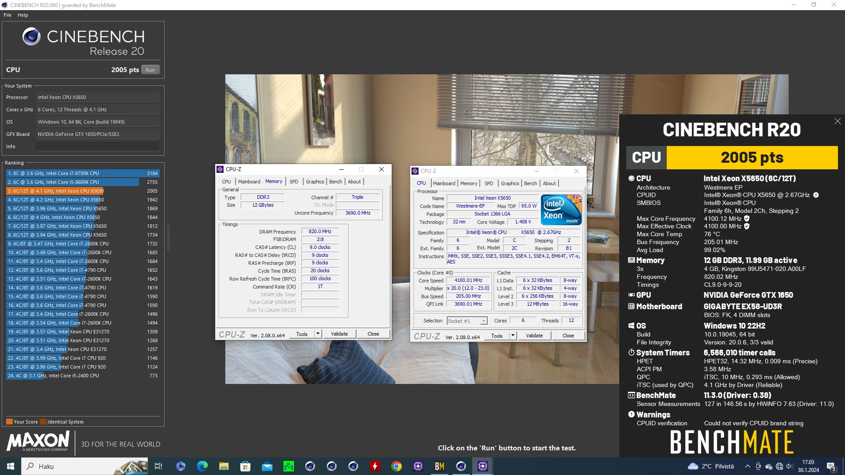Click Tools button in CPU-Z CPU window
This screenshot has width=845, height=475.
click(x=497, y=336)
